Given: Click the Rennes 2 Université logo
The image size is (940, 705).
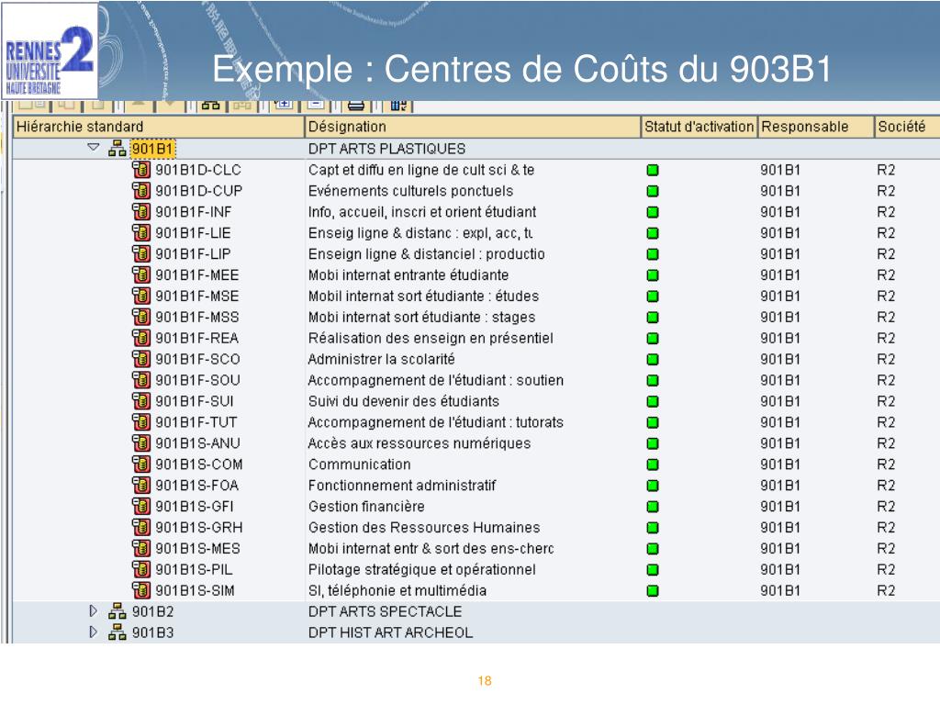Looking at the screenshot, I should pyautogui.click(x=50, y=51).
